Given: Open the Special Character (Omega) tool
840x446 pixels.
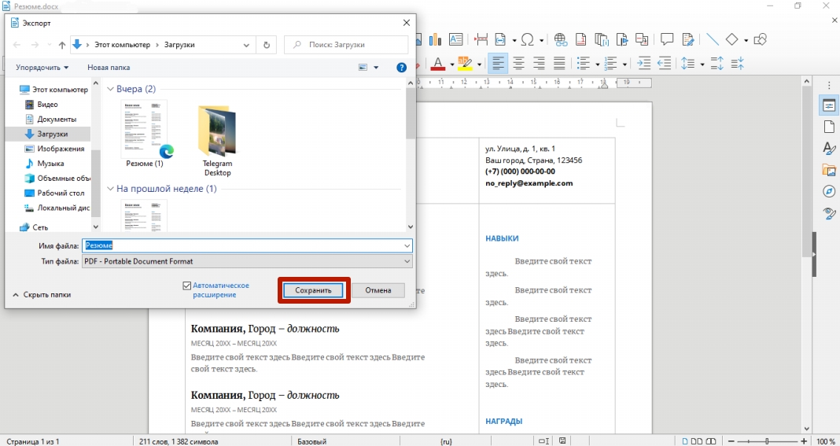Looking at the screenshot, I should (x=526, y=39).
